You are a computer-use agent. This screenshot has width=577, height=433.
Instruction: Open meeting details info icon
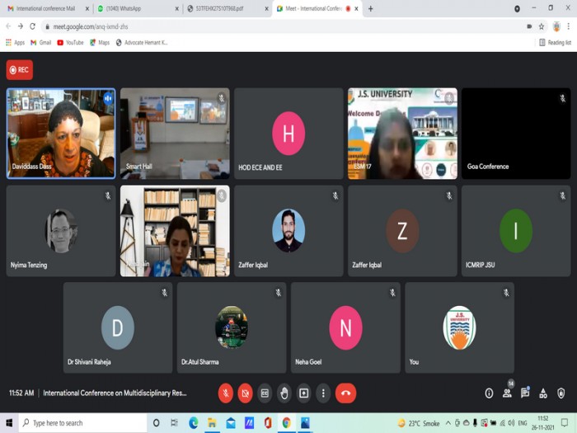(489, 393)
